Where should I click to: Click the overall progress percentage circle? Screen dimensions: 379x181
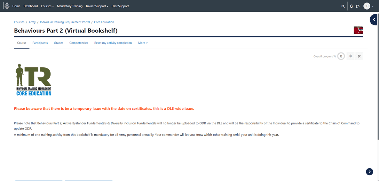(x=341, y=56)
